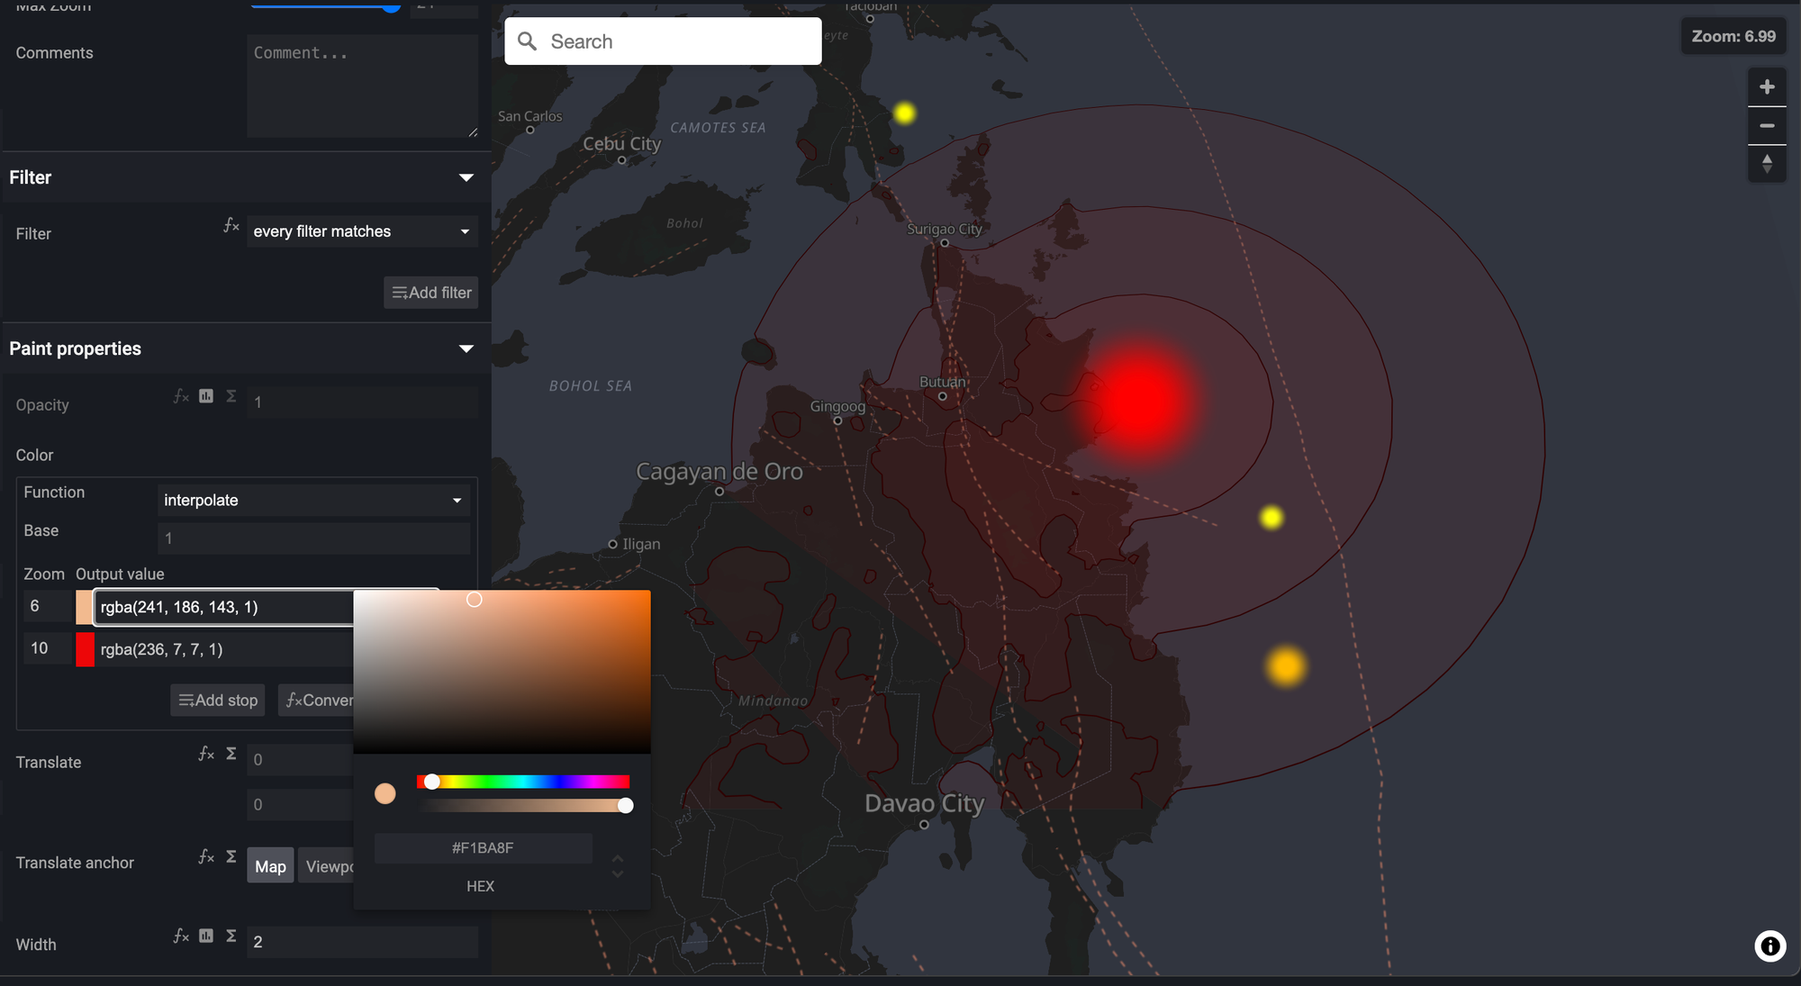
Task: Select the Viewport translate anchor option
Action: [326, 866]
